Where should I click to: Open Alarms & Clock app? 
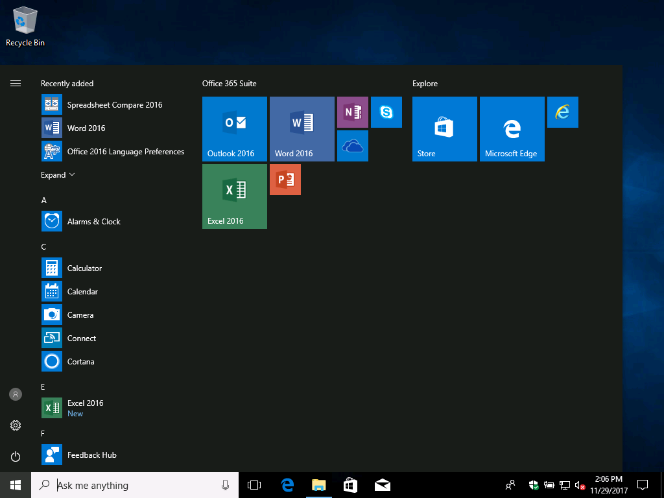pyautogui.click(x=114, y=222)
